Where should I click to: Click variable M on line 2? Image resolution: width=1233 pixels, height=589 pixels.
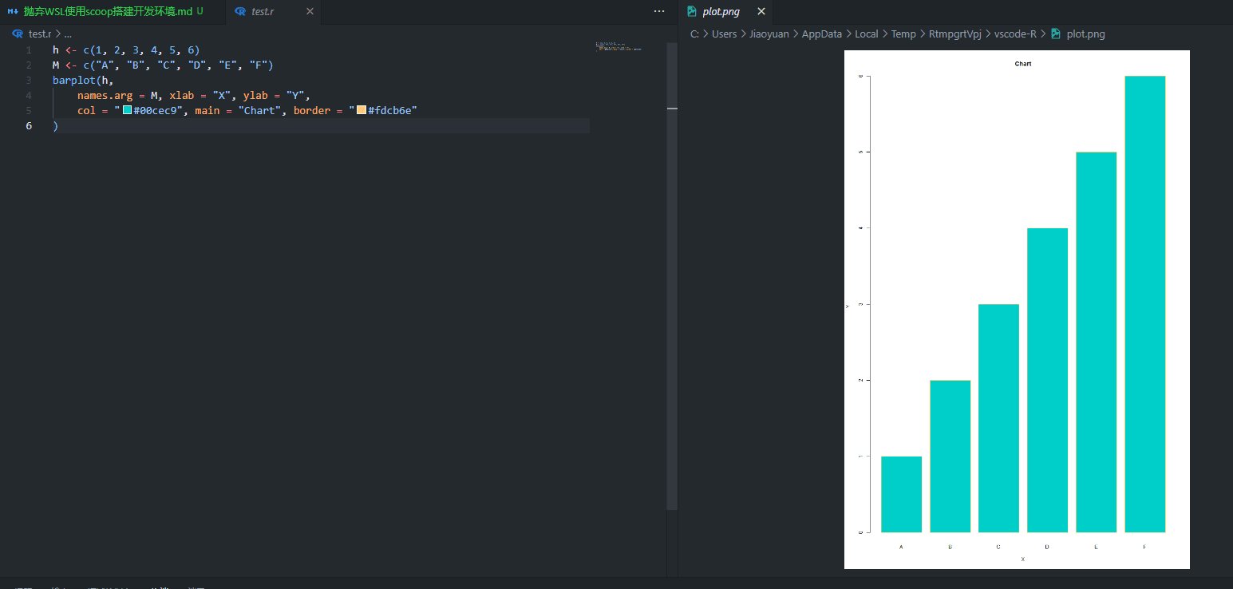pos(56,65)
